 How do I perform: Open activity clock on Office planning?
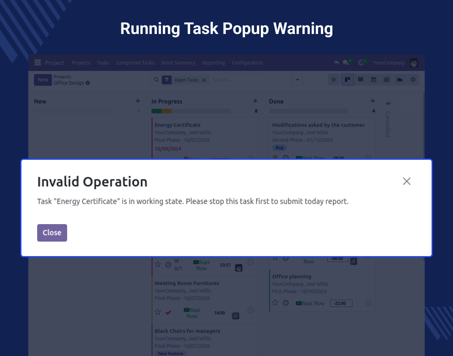click(x=286, y=303)
